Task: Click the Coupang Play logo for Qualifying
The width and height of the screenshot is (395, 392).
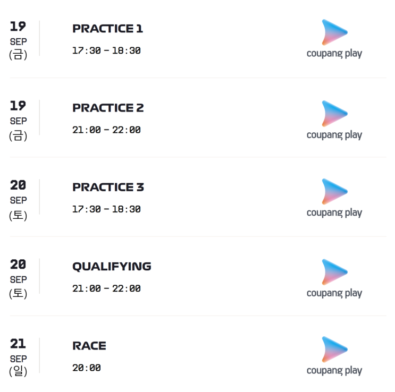Action: coord(334,278)
